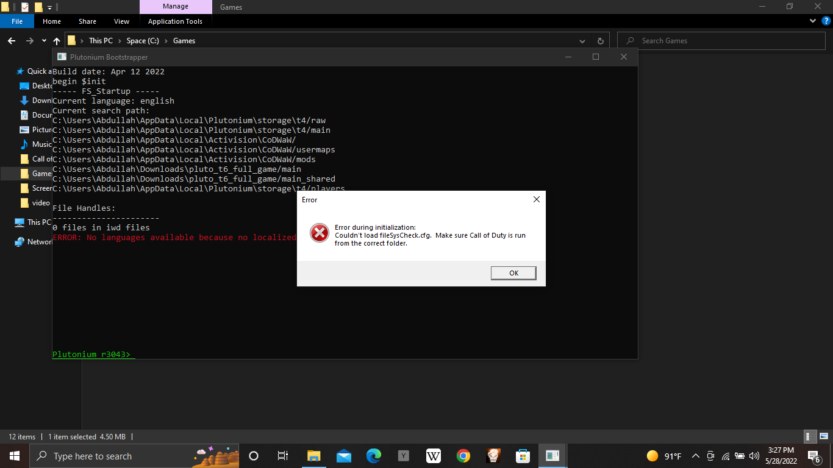
Task: Open the Application Tools tab
Action: pos(175,21)
